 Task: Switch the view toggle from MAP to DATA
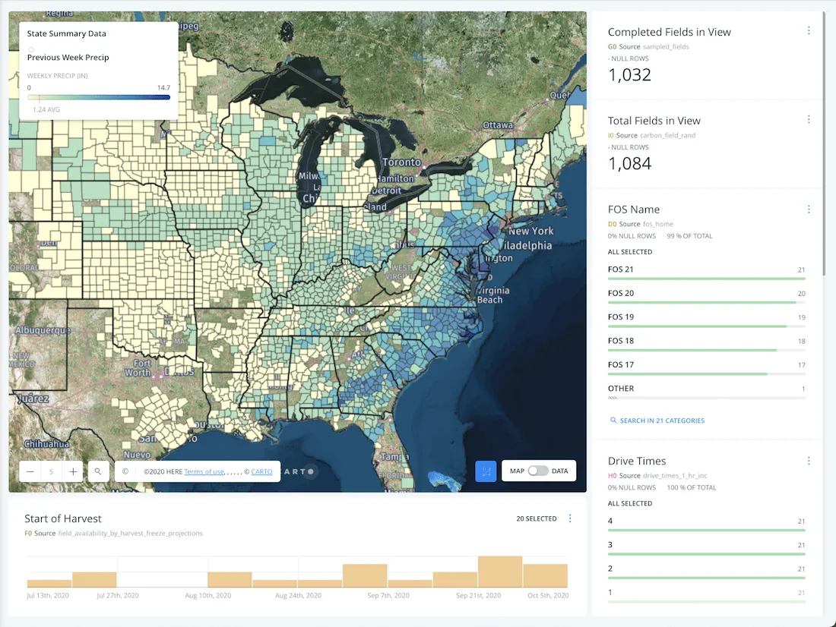(538, 471)
